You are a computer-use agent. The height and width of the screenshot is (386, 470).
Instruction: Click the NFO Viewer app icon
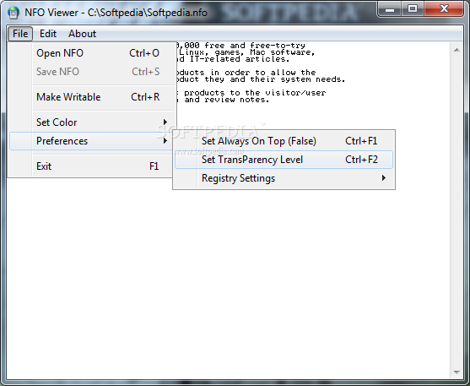click(14, 13)
